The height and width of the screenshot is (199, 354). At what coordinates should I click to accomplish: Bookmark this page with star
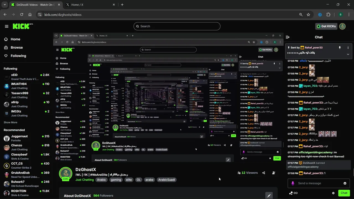click(x=308, y=15)
